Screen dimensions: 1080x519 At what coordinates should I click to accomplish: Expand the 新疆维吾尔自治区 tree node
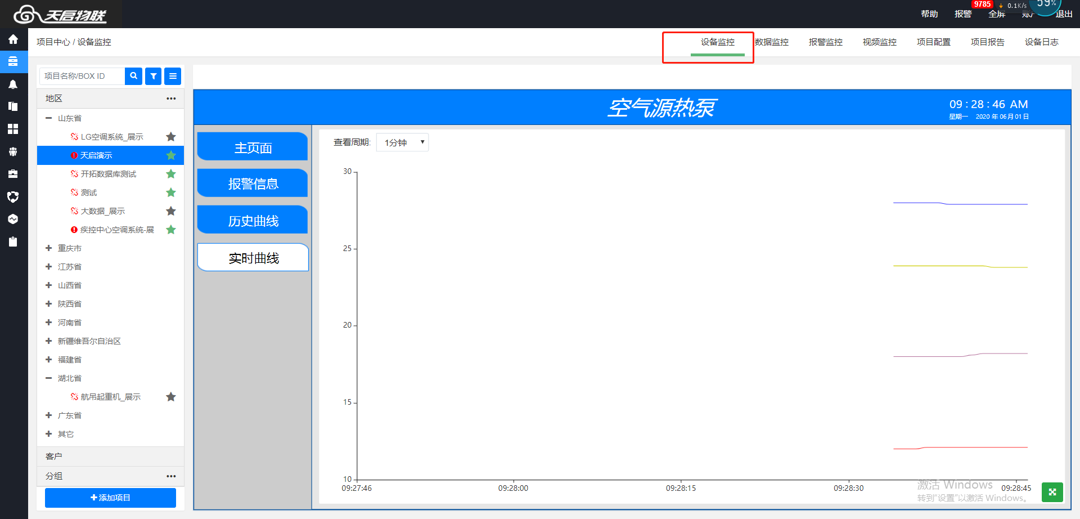click(x=49, y=341)
